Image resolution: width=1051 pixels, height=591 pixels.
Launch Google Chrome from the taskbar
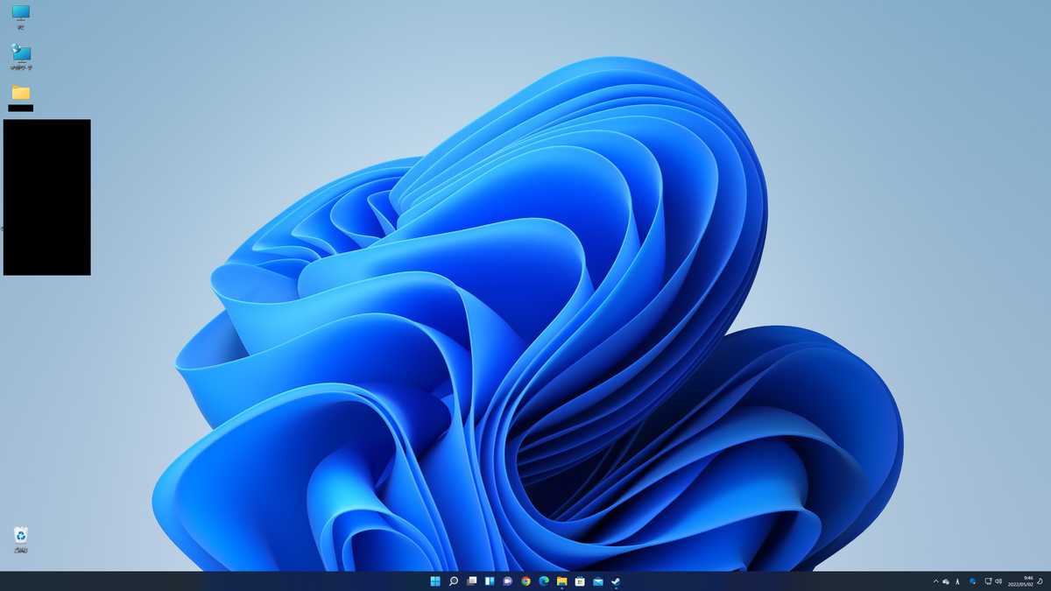tap(525, 581)
